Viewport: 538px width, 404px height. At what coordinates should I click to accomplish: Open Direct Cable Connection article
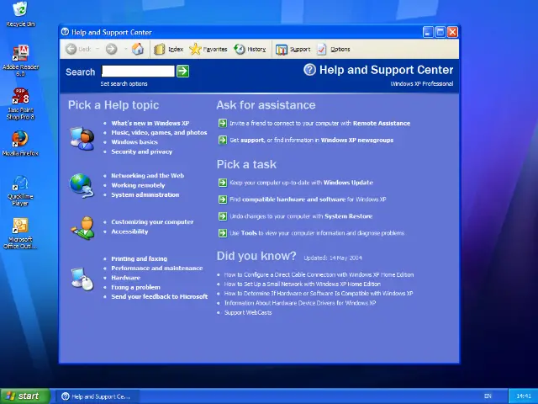pos(319,274)
